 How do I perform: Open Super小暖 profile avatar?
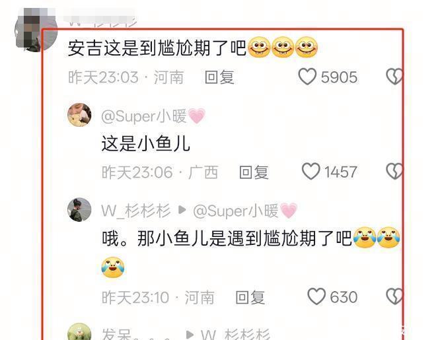pyautogui.click(x=79, y=115)
